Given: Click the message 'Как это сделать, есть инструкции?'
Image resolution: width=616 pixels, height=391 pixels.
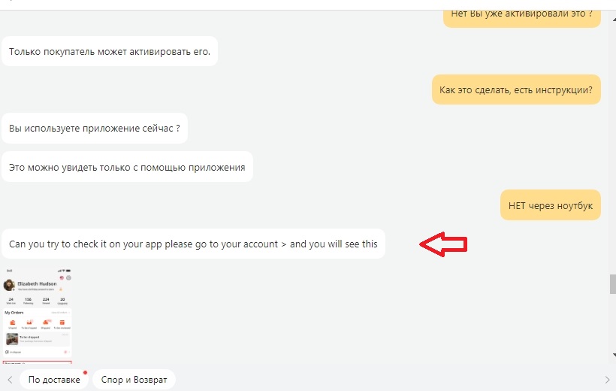Looking at the screenshot, I should click(516, 89).
